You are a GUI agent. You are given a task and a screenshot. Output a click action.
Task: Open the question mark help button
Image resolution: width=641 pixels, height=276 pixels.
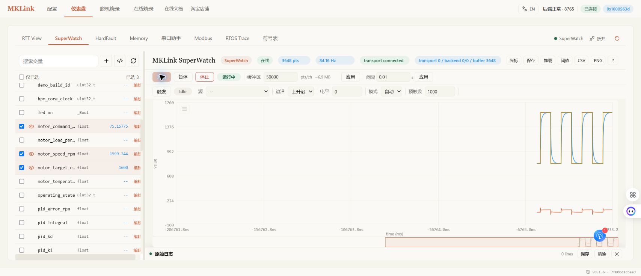(613, 60)
